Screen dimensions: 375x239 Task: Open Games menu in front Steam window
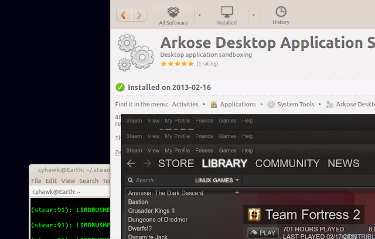227,151
